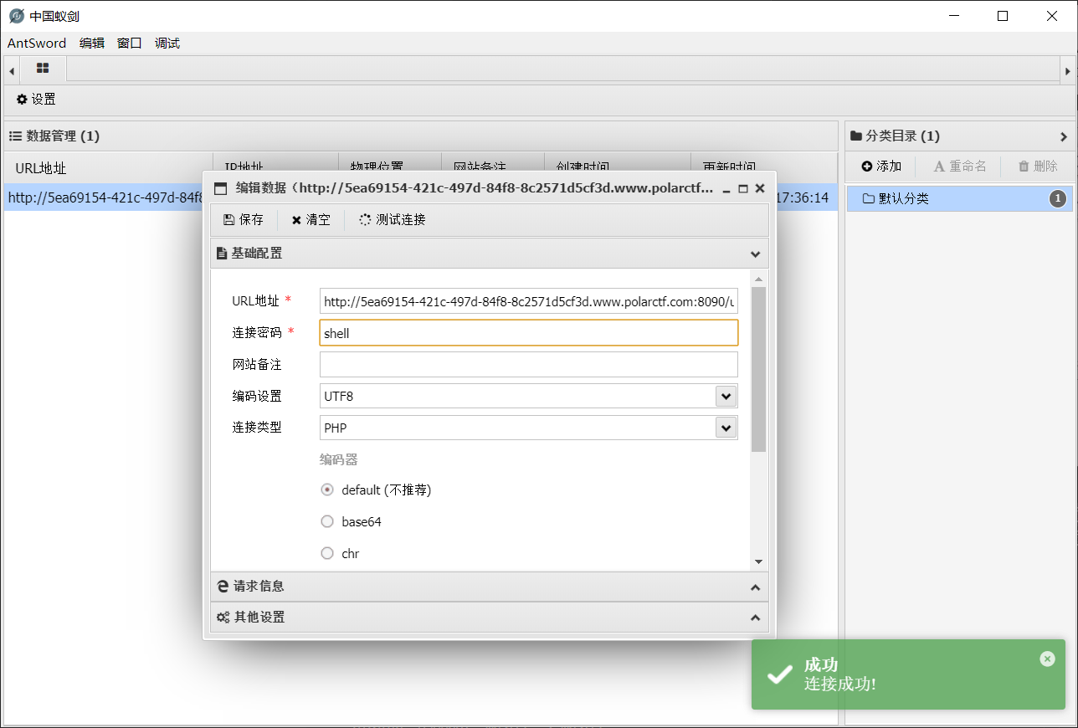Click the 保存 save button
This screenshot has width=1078, height=728.
pyautogui.click(x=243, y=220)
